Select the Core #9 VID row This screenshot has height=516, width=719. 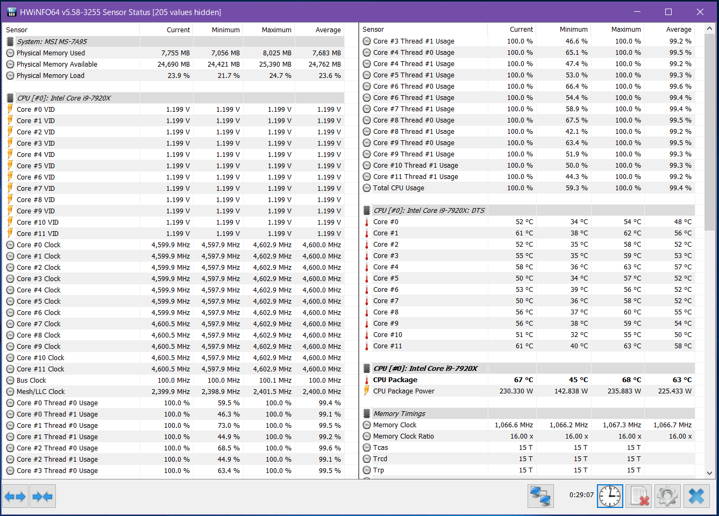(x=173, y=211)
